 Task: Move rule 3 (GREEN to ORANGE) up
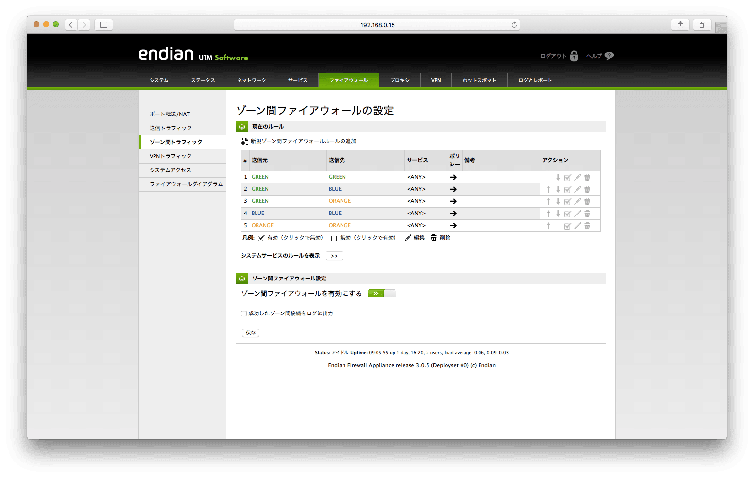coord(548,201)
